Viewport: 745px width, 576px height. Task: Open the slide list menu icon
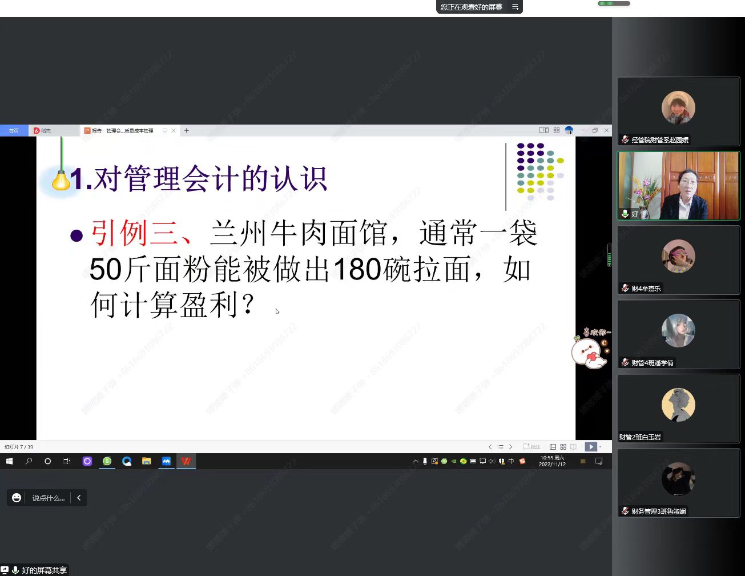pos(500,447)
